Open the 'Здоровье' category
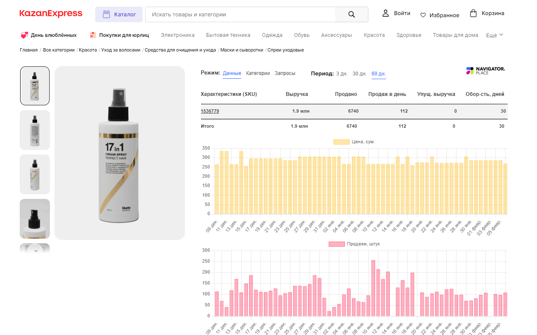537x335 pixels. 409,35
